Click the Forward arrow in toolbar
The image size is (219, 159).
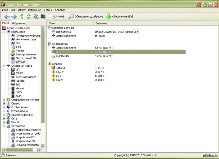coord(13,16)
